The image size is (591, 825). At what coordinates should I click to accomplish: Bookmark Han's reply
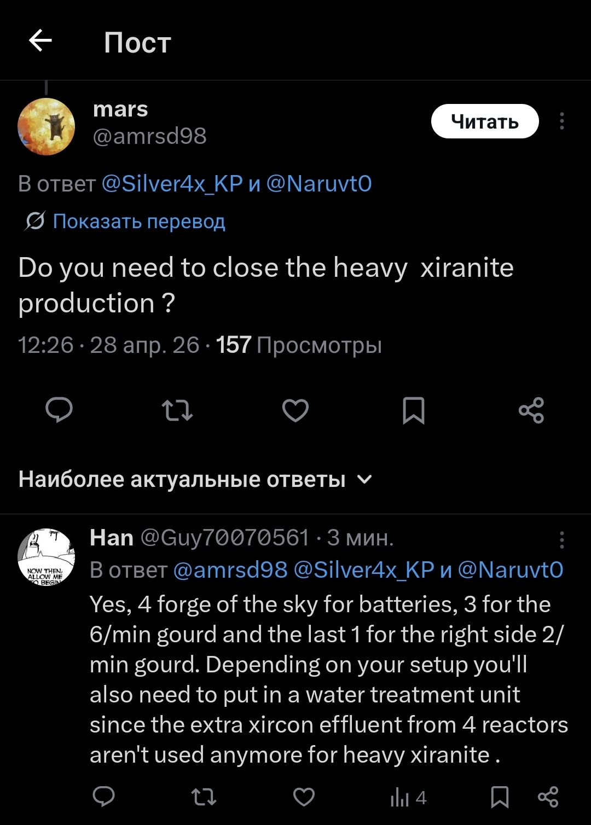coord(500,797)
